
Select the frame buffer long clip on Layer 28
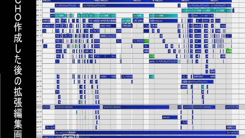pos(140,133)
